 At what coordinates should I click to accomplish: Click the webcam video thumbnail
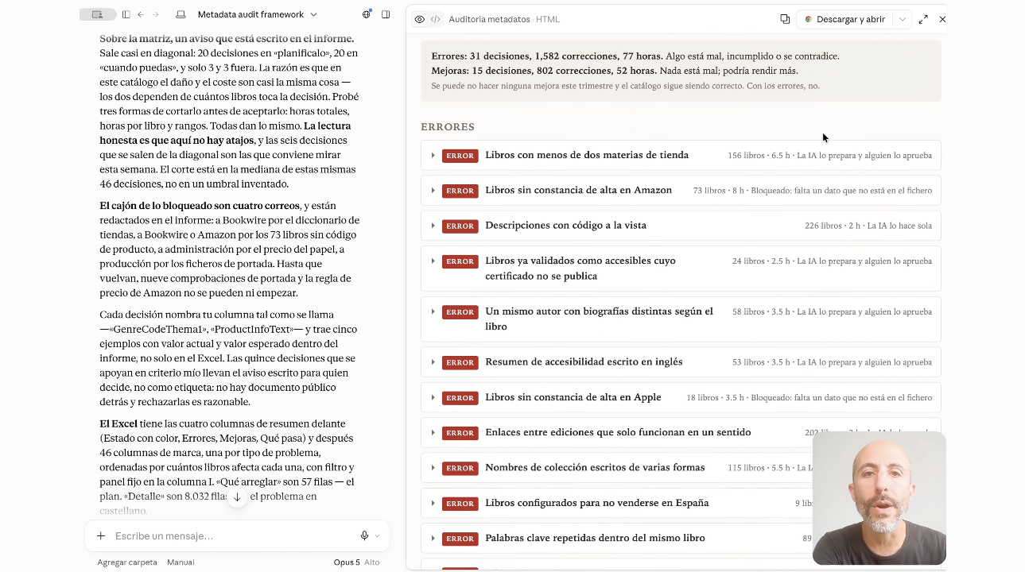879,498
